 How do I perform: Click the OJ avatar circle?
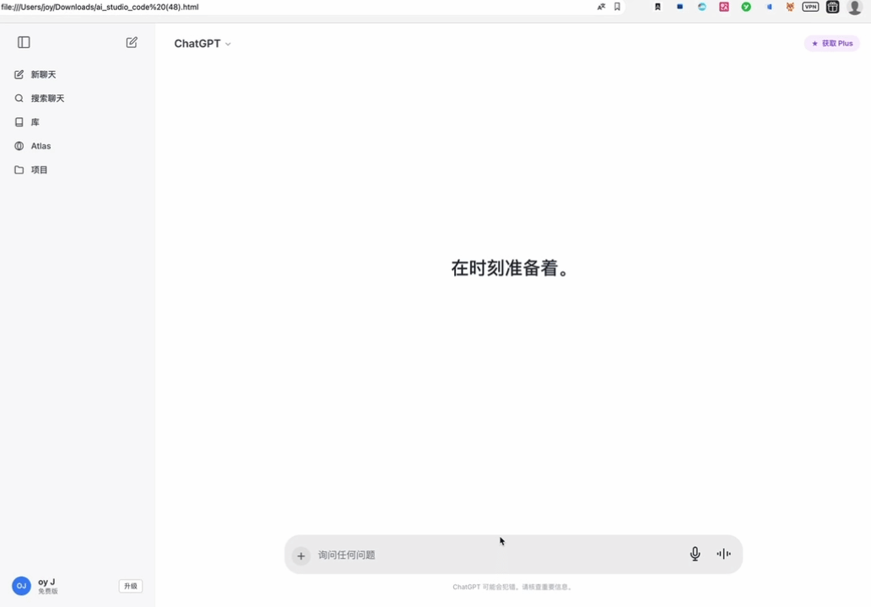pos(21,586)
